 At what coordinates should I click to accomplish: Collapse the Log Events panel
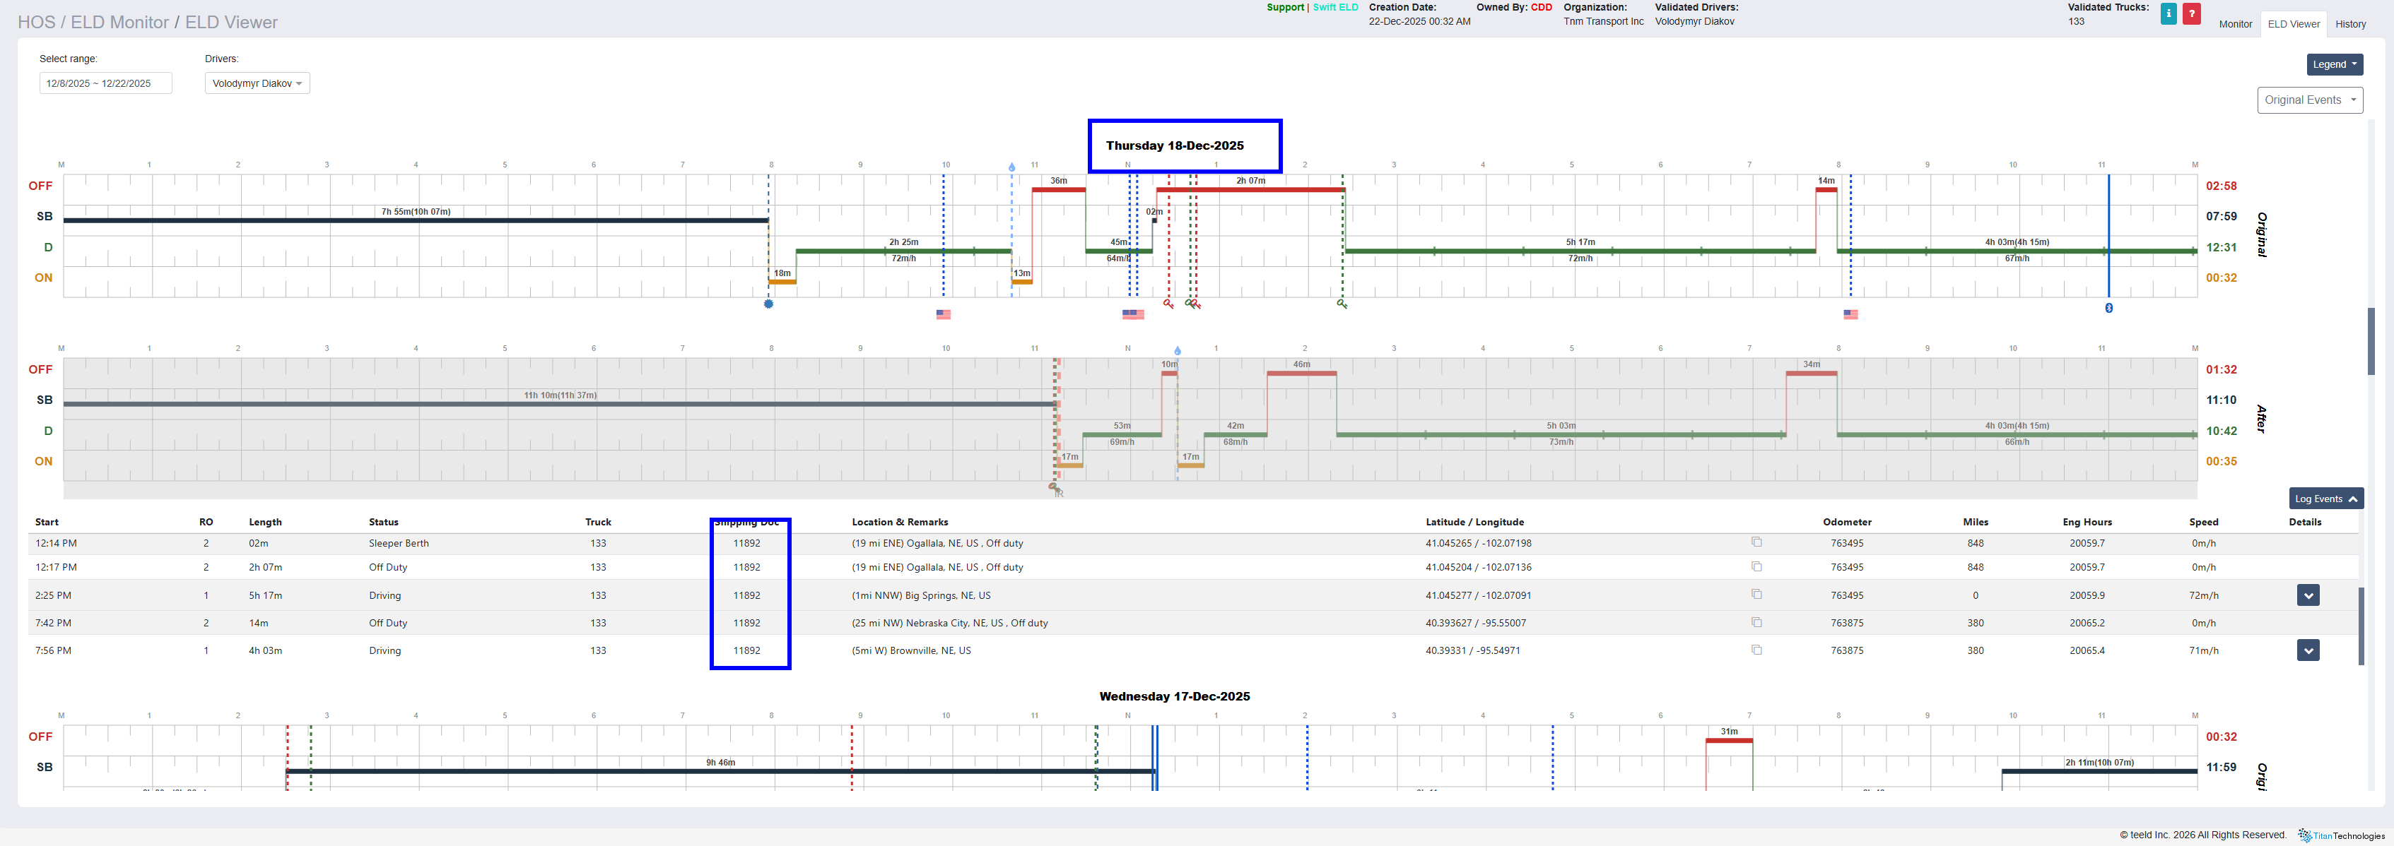tap(2325, 499)
